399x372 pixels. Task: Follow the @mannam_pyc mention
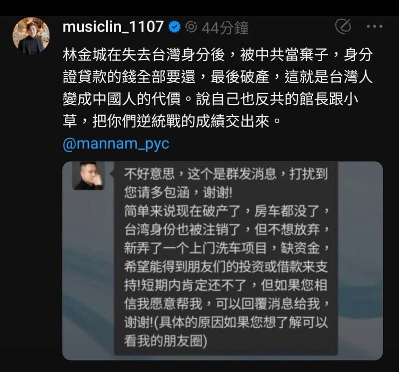coord(116,144)
